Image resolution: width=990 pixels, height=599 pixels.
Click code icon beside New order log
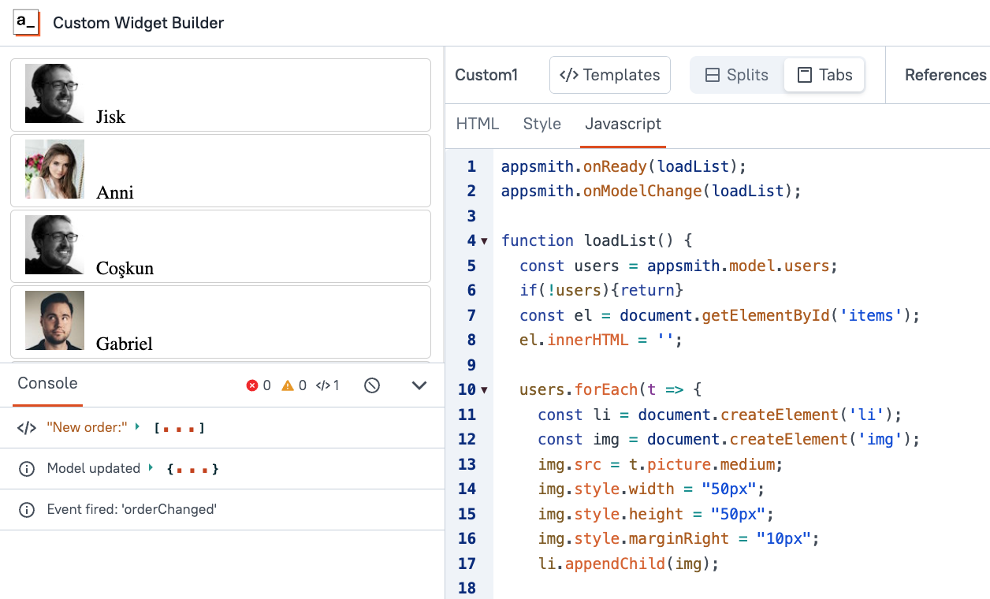pyautogui.click(x=27, y=428)
